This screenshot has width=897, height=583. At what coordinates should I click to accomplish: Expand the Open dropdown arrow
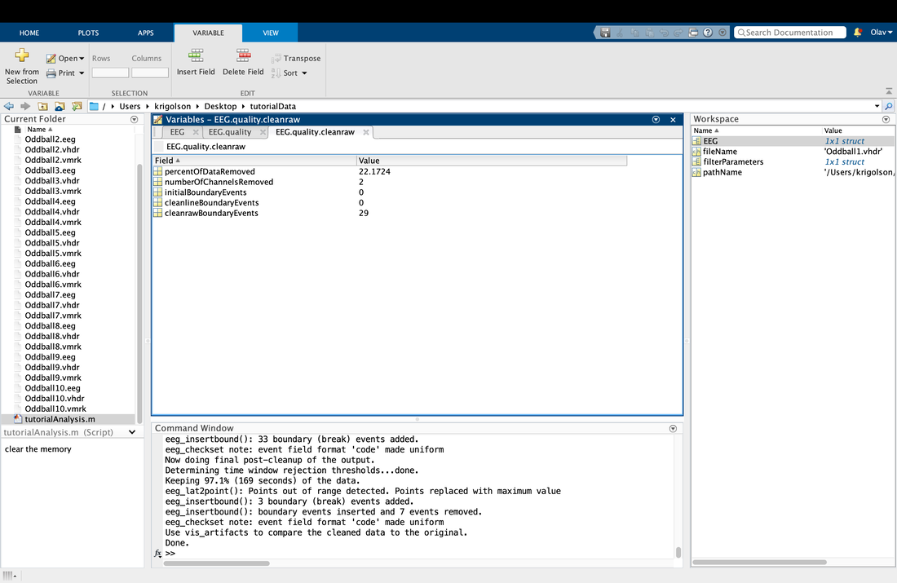pos(82,59)
